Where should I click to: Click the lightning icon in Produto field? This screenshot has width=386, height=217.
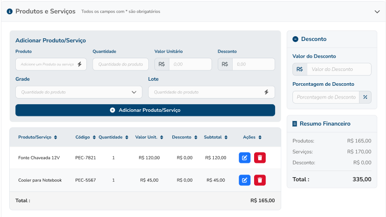(x=79, y=64)
